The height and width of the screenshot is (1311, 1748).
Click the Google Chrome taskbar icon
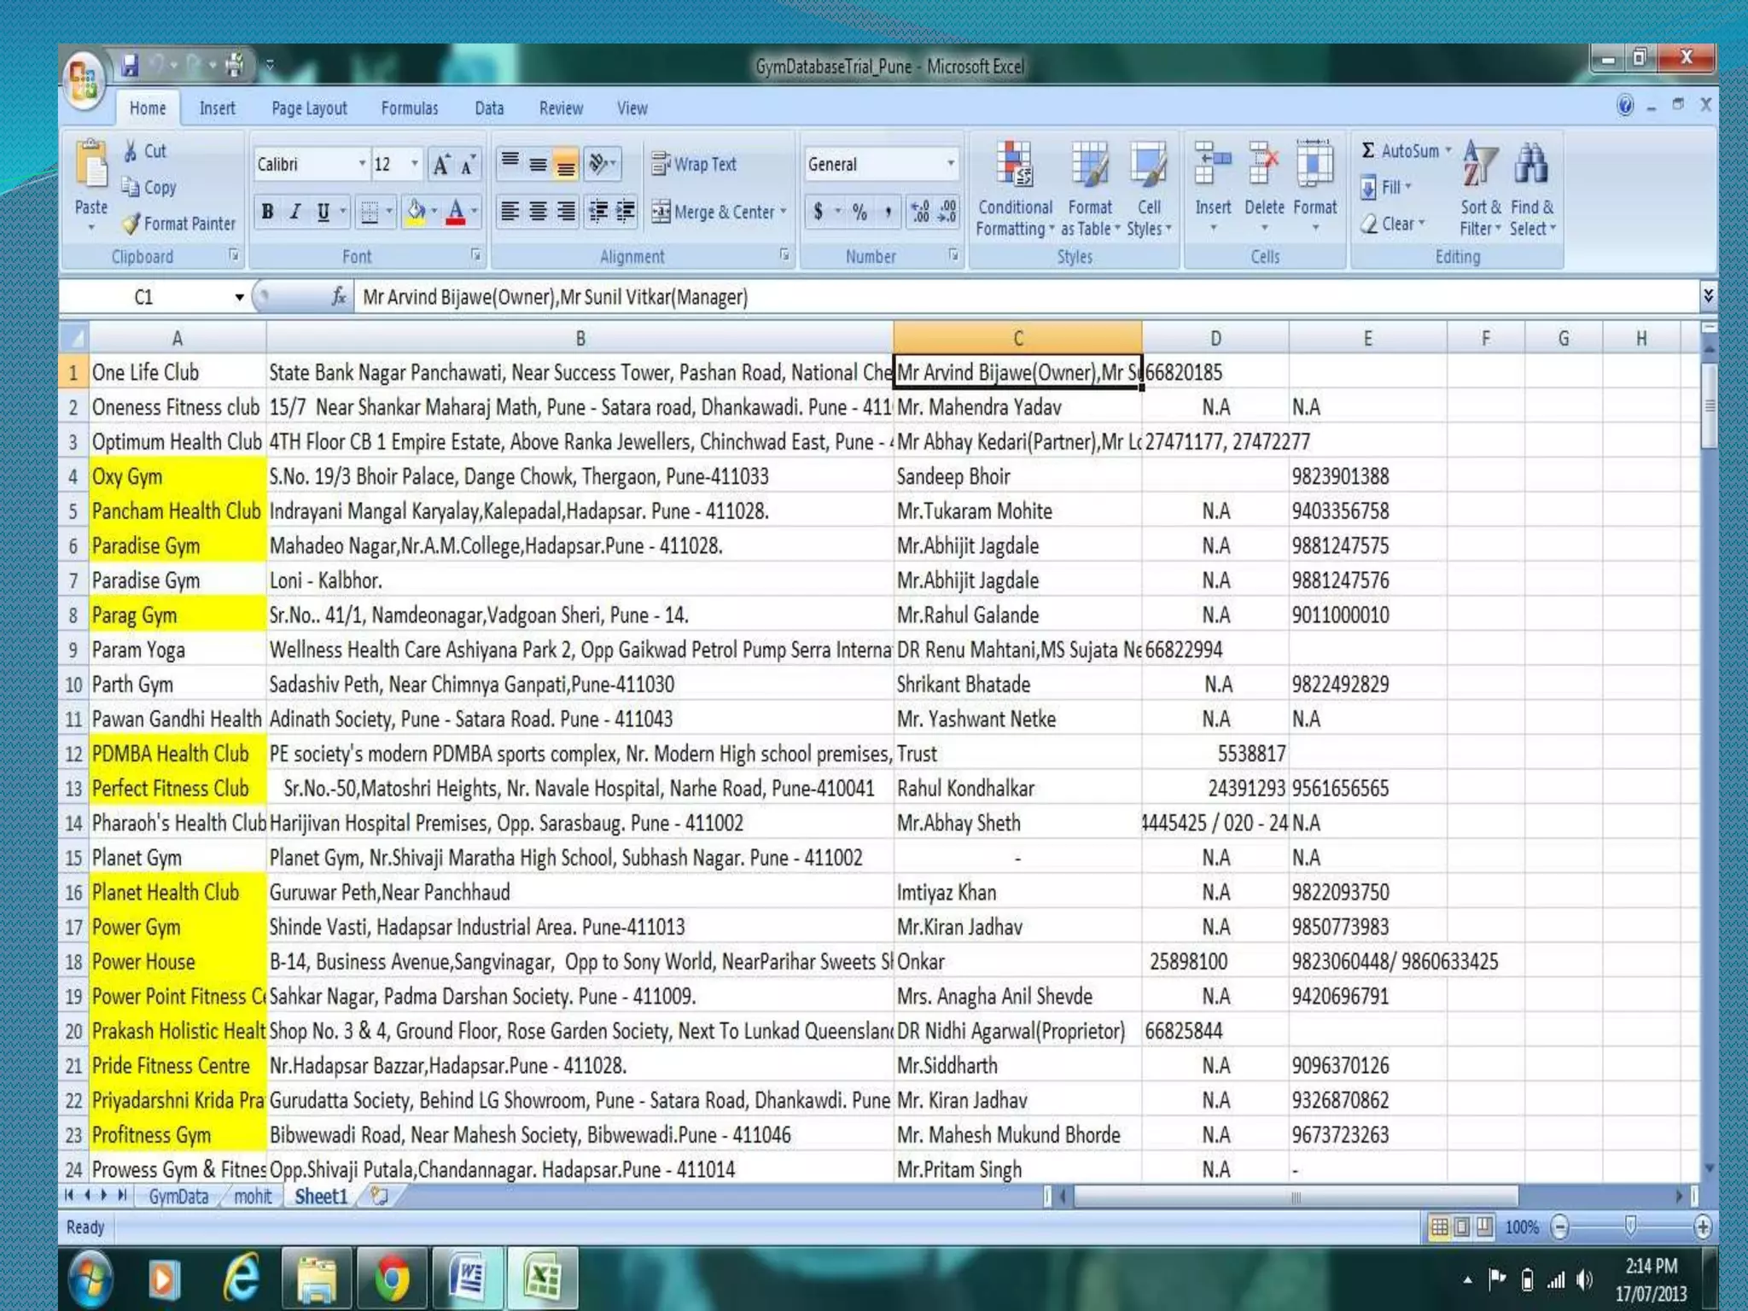[392, 1278]
